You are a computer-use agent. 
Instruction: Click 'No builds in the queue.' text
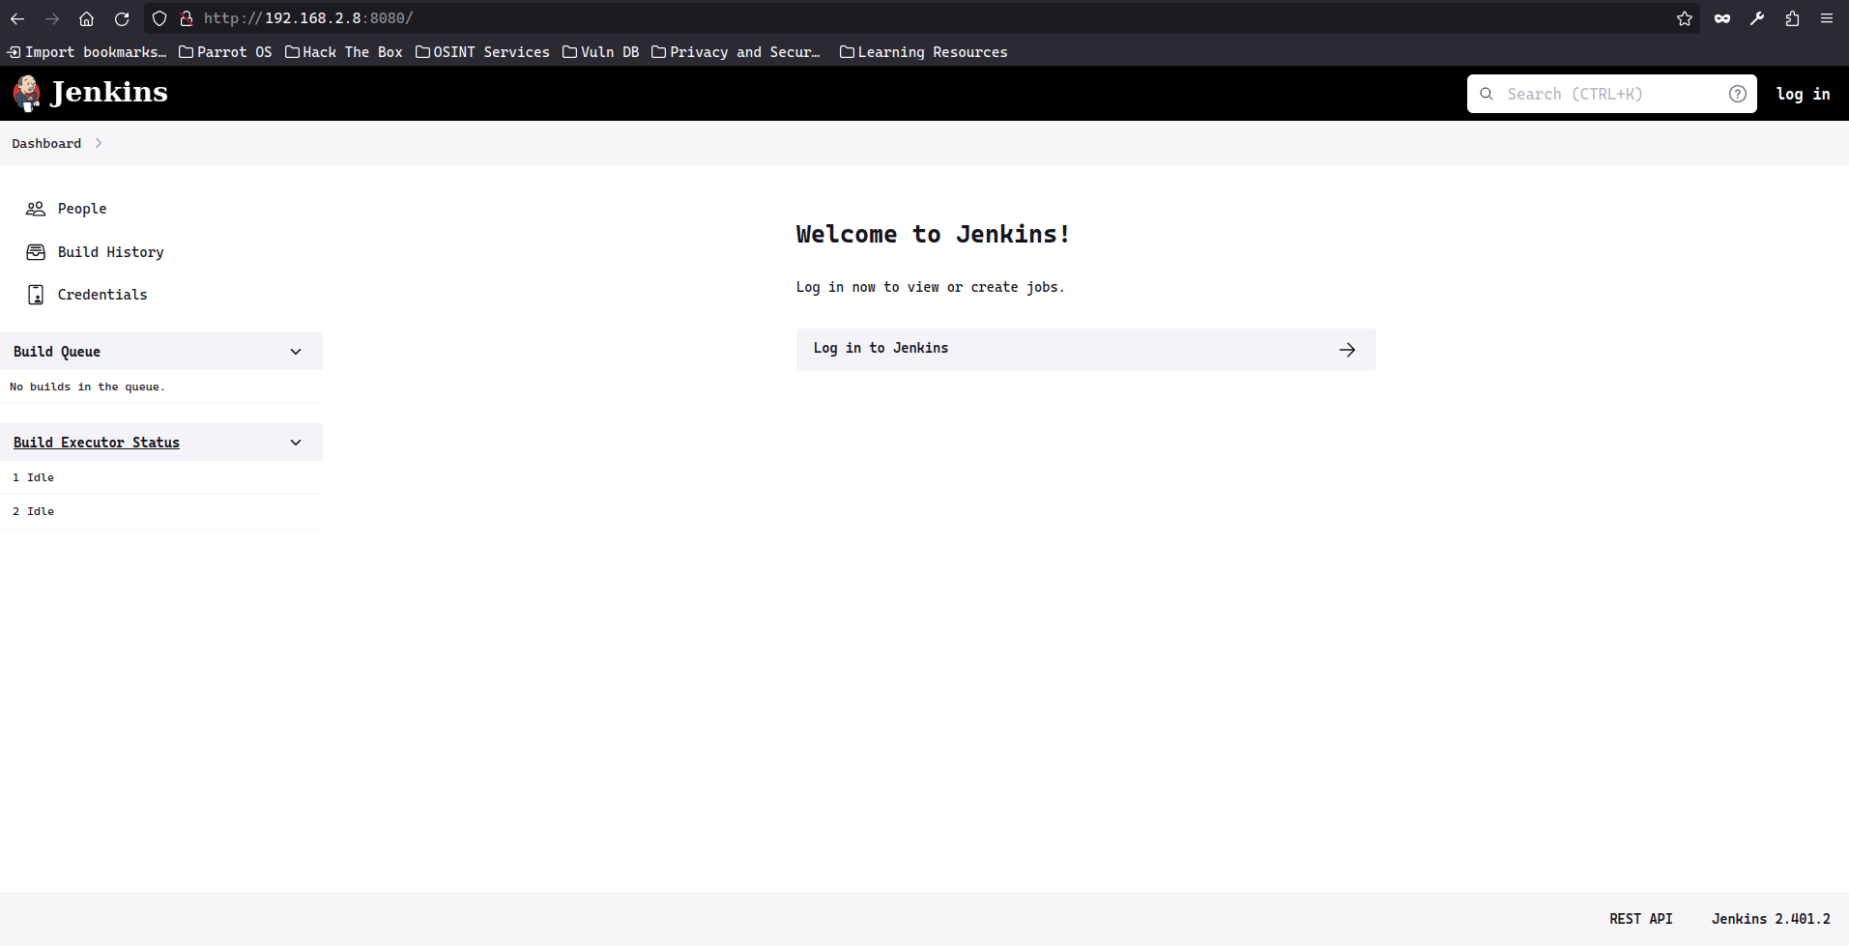87,387
